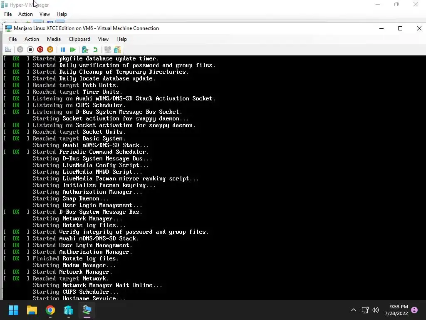Screen dimensions: 426x320
Task: Reset the VM with the green play icon
Action: [73, 50]
